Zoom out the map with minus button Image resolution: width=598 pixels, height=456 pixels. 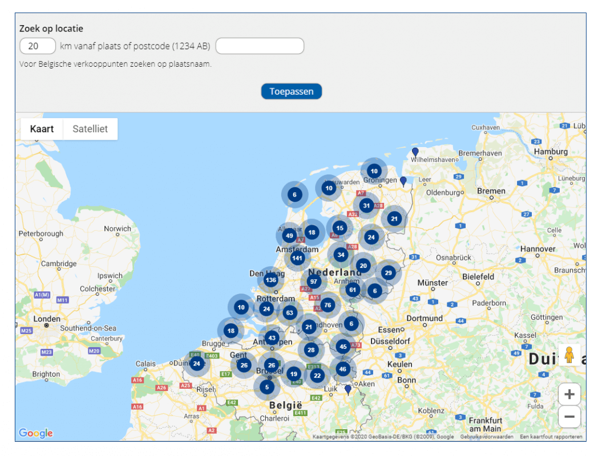coord(569,417)
